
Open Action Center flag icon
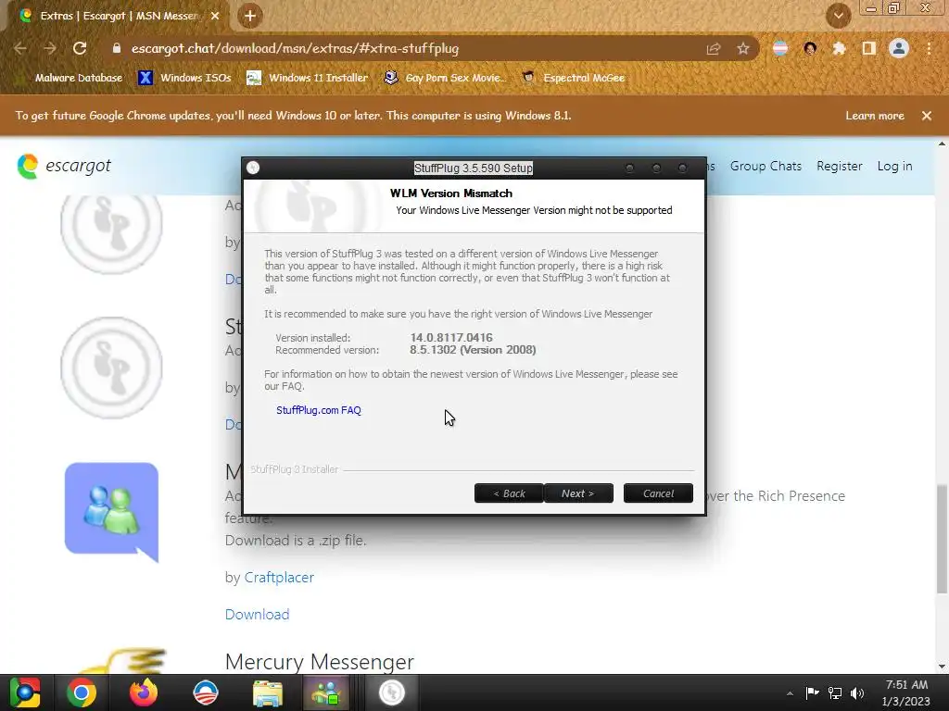[x=812, y=692]
